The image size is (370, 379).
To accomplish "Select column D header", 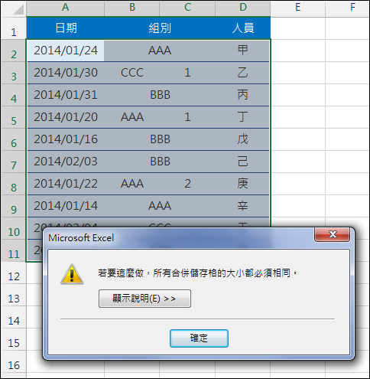I will tap(243, 8).
